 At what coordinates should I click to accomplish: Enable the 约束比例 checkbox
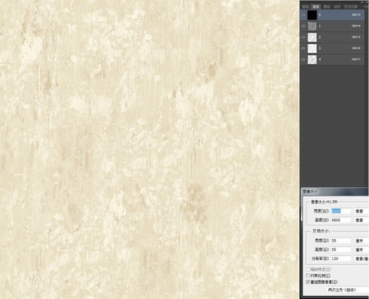pos(307,276)
